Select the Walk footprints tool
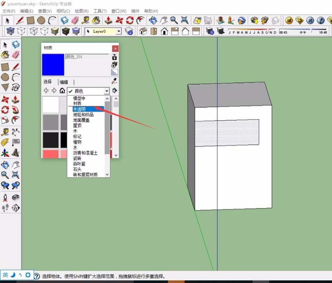The image size is (332, 283). 5,207
